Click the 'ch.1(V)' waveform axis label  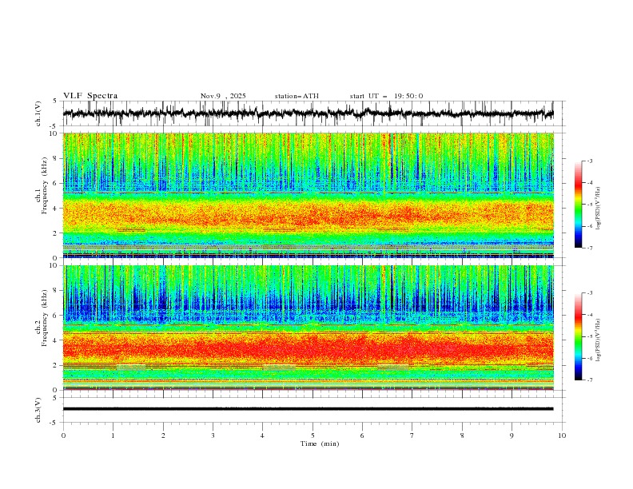(38, 113)
